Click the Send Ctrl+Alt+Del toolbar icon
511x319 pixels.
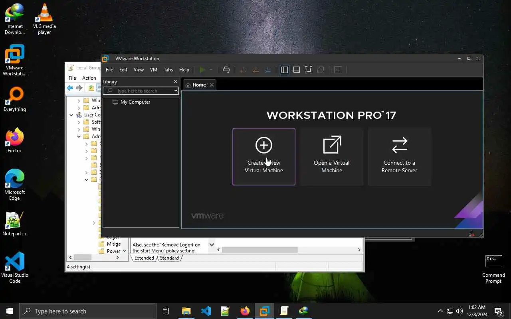tap(226, 70)
